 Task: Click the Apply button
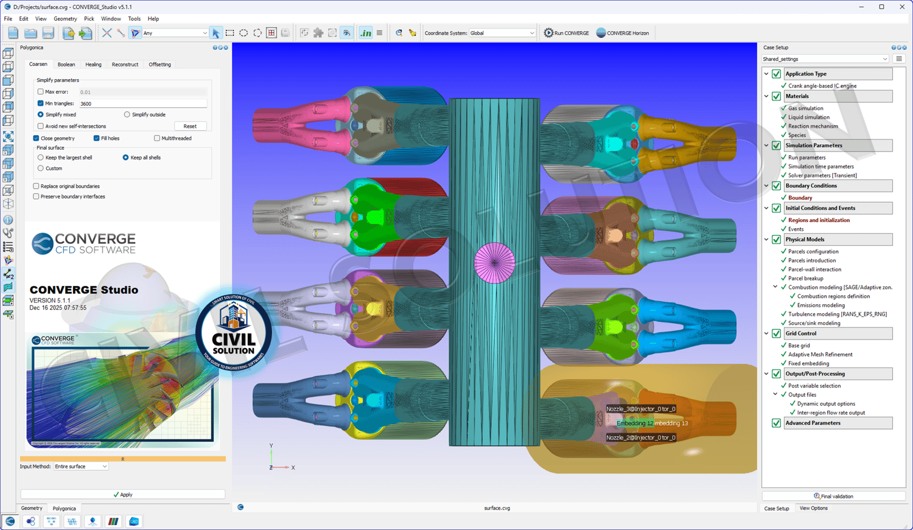(122, 495)
